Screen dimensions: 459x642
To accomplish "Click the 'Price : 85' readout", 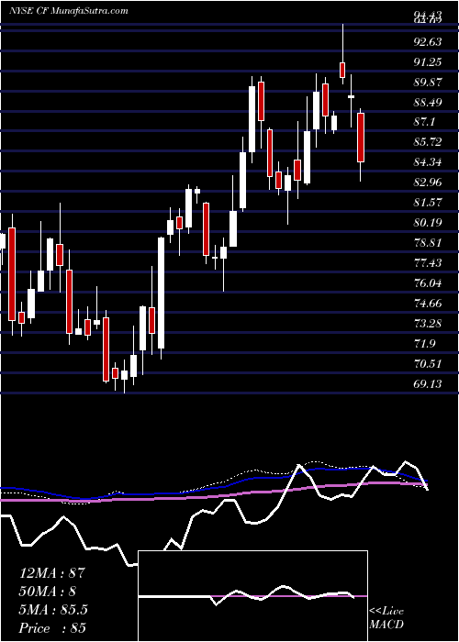I will (53, 628).
